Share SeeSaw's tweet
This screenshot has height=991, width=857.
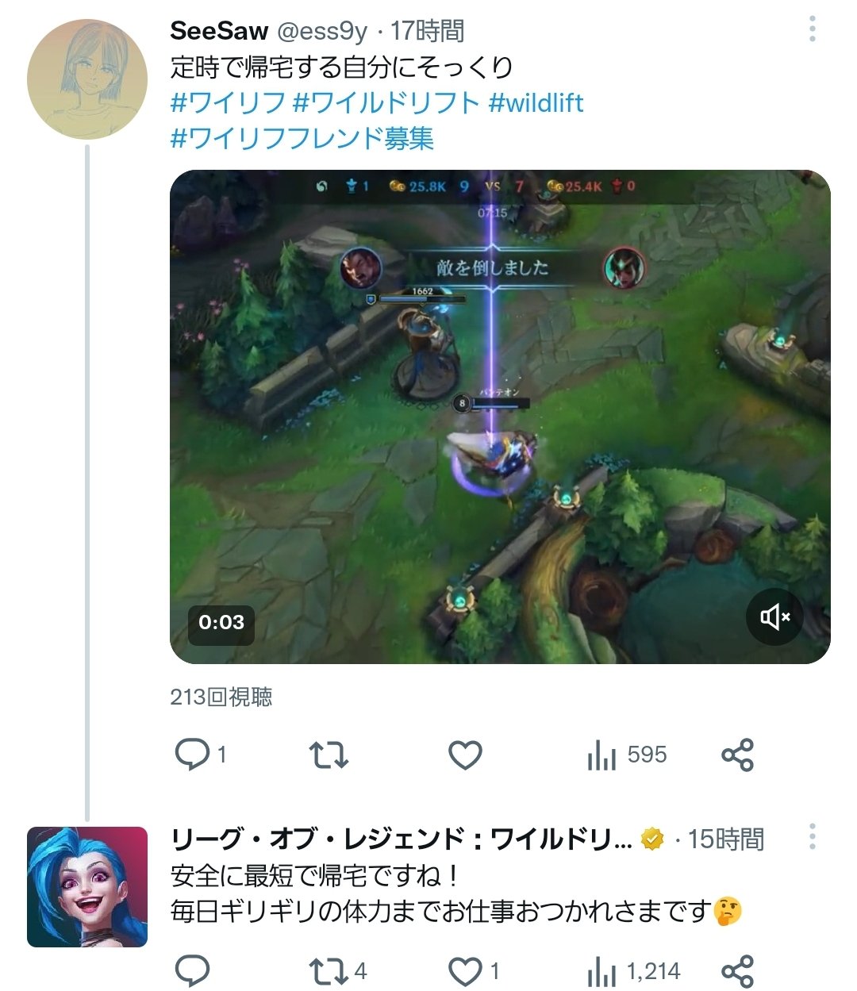coord(737,755)
